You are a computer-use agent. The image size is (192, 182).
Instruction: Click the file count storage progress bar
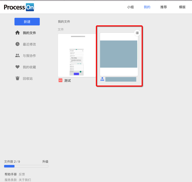click(x=26, y=166)
